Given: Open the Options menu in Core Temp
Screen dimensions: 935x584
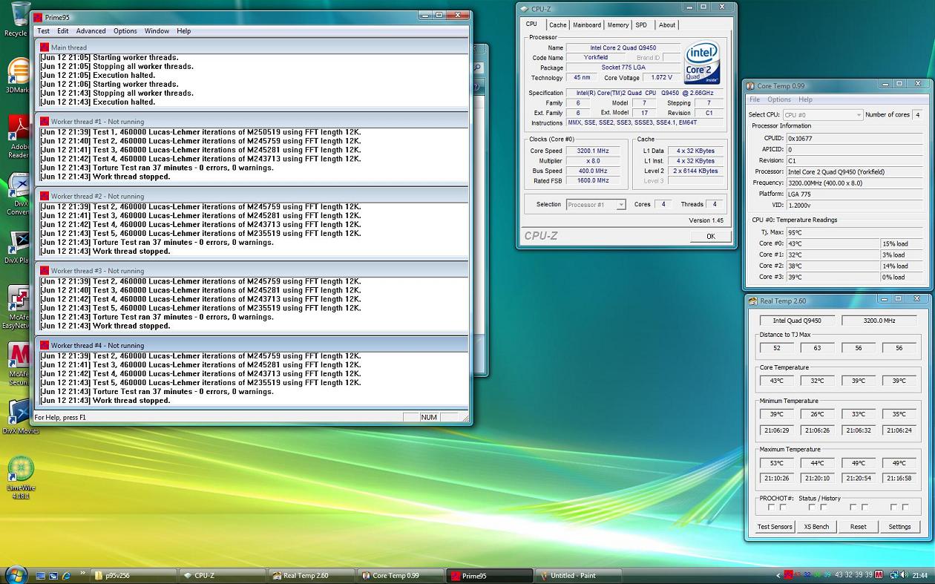Looking at the screenshot, I should tap(778, 99).
